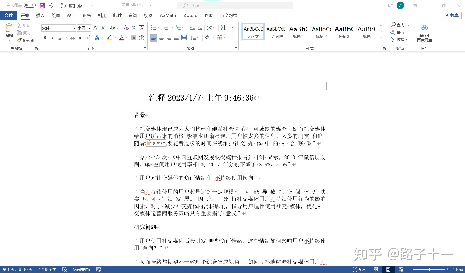Click the spelling check status icon

click(x=64, y=269)
